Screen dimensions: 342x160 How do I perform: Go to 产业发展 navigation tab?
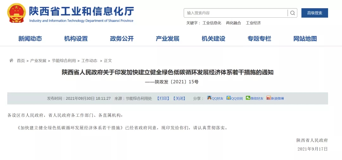click(168, 39)
